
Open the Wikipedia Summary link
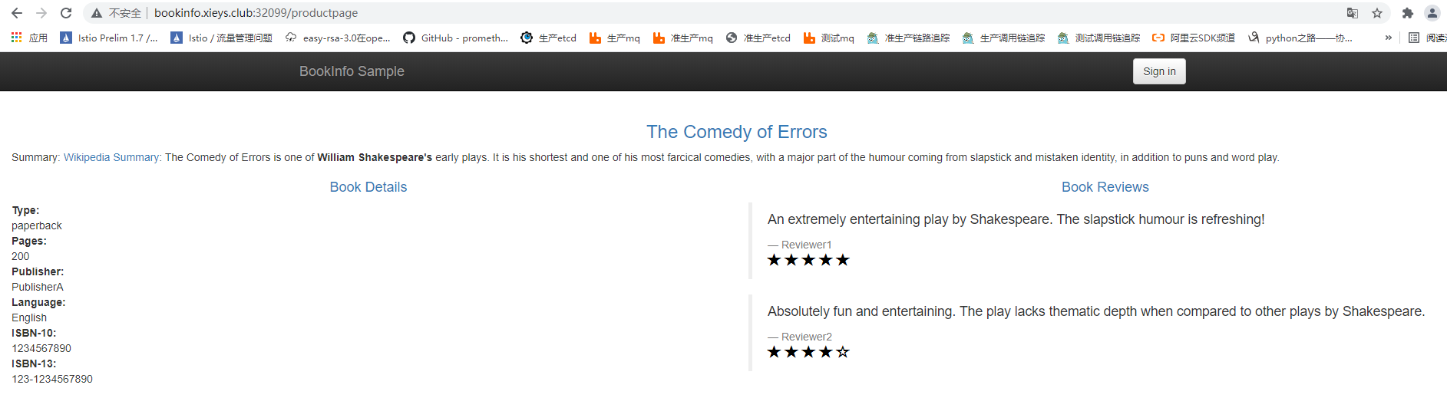point(112,157)
